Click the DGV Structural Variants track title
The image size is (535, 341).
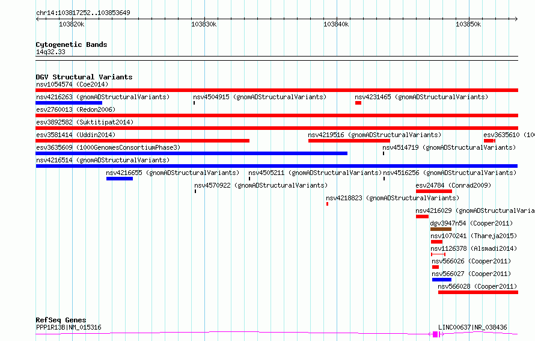click(x=84, y=77)
